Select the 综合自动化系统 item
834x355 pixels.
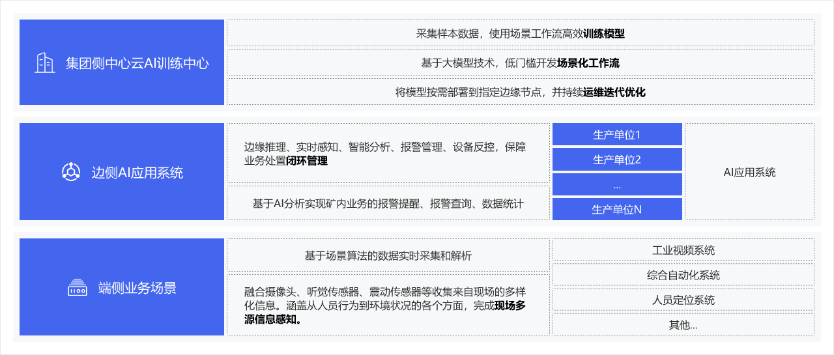click(683, 275)
